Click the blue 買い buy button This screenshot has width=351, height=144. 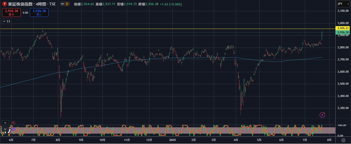(x=39, y=13)
